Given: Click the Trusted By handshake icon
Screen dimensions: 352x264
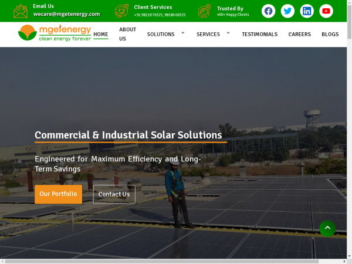Looking at the screenshot, I should [x=205, y=11].
